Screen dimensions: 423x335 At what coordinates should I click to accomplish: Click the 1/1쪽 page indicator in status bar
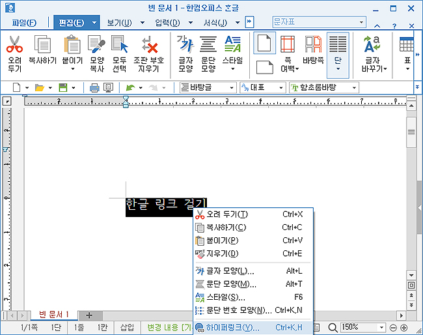click(29, 328)
